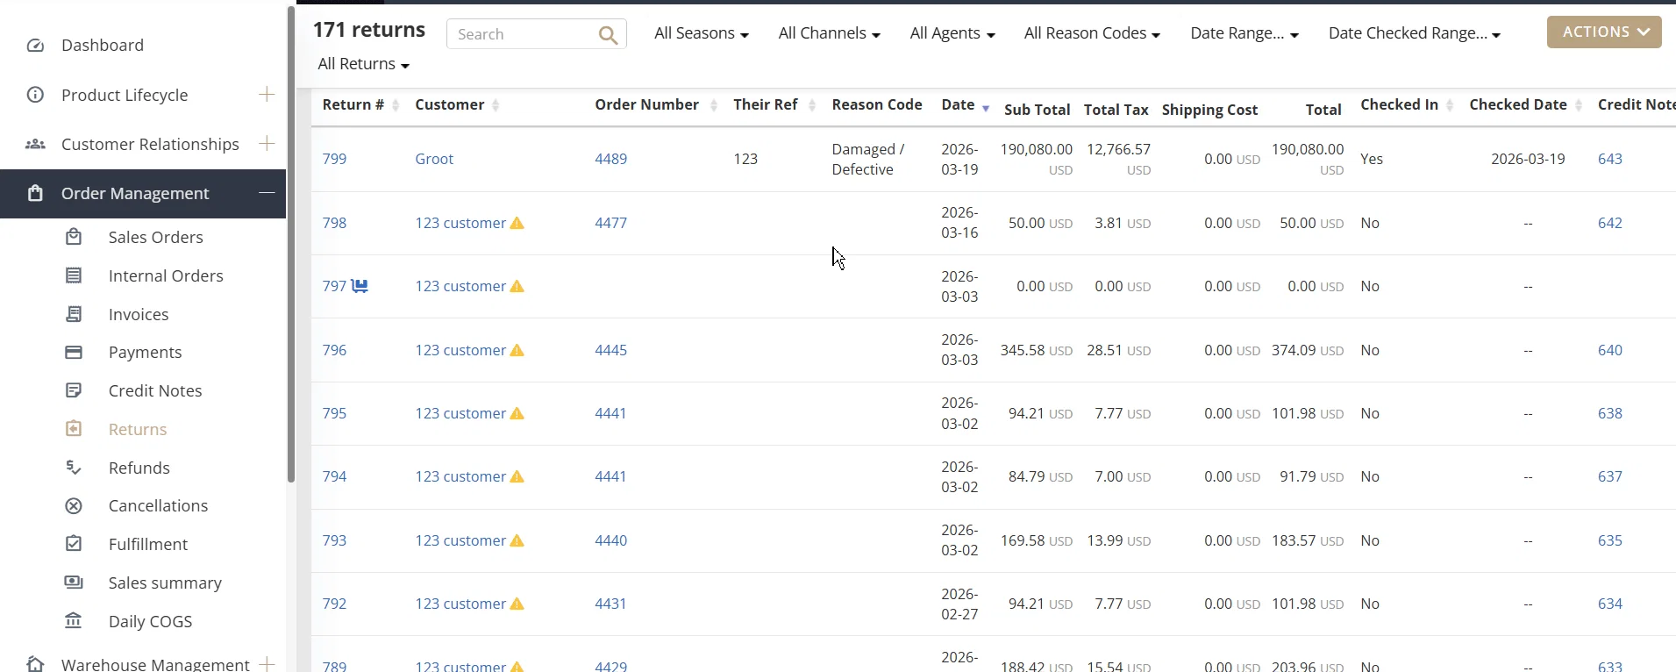Click warning icon on return 794 customer
The image size is (1676, 672).
pos(517,476)
